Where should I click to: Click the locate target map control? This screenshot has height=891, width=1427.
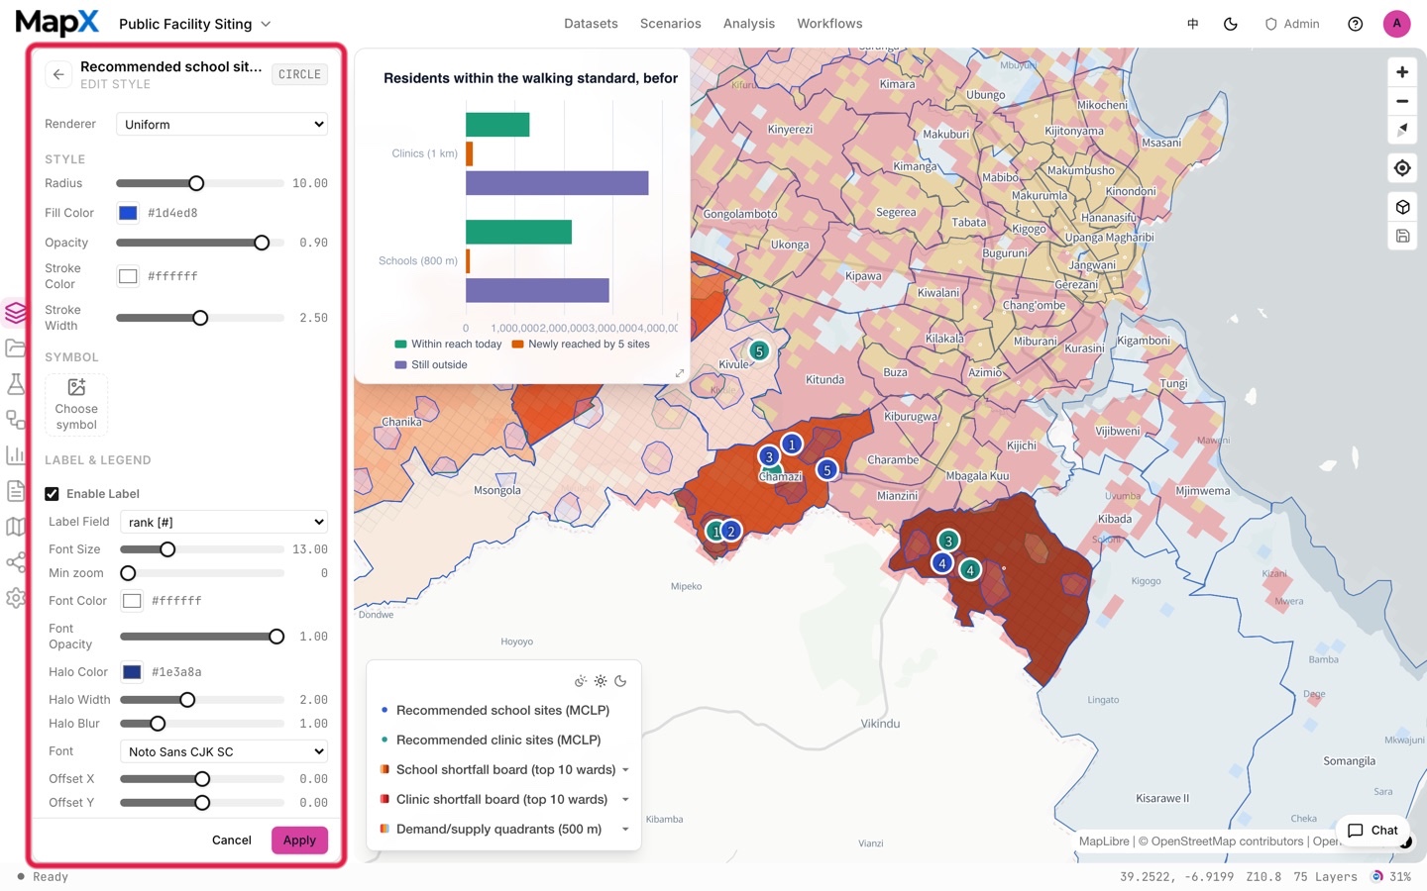[x=1402, y=168]
